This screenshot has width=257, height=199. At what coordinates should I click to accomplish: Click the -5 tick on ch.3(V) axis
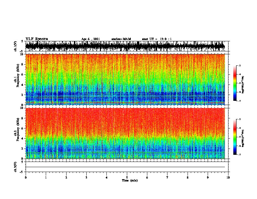click(x=22, y=172)
